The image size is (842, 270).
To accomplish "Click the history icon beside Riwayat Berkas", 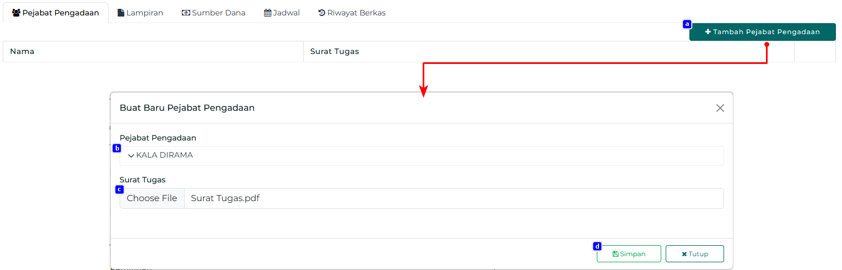I will point(322,13).
